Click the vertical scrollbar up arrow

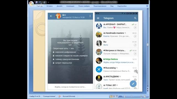[147, 9]
